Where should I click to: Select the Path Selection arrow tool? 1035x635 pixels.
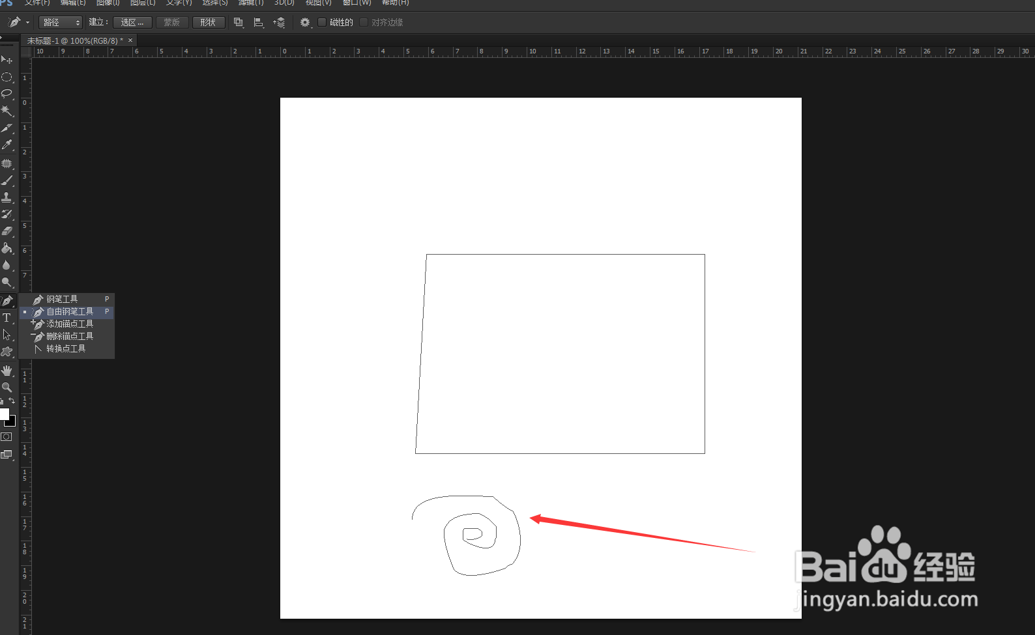pyautogui.click(x=7, y=335)
